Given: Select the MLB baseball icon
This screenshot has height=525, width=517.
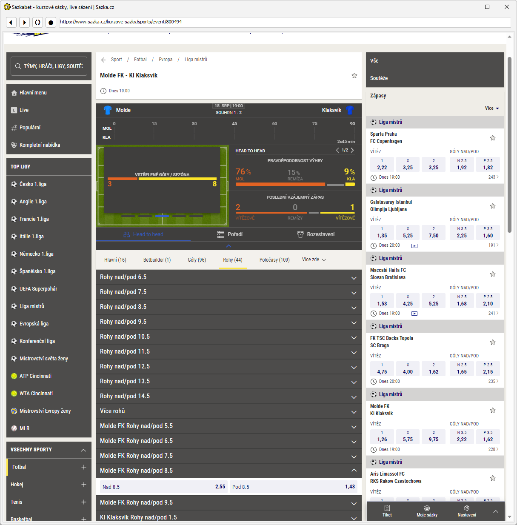Looking at the screenshot, I should 14,428.
